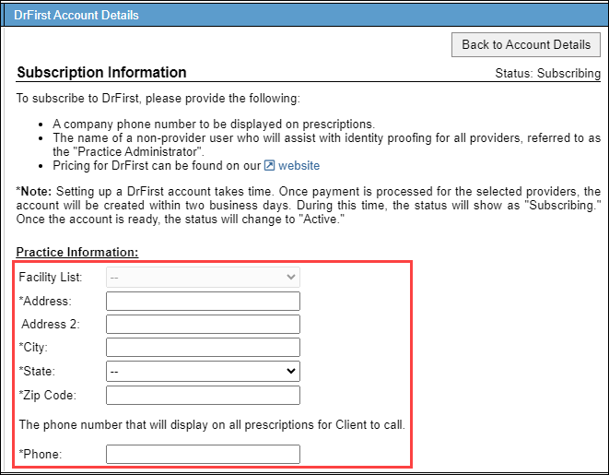The image size is (609, 475).
Task: Open the DrFirst pricing website link
Action: (299, 166)
